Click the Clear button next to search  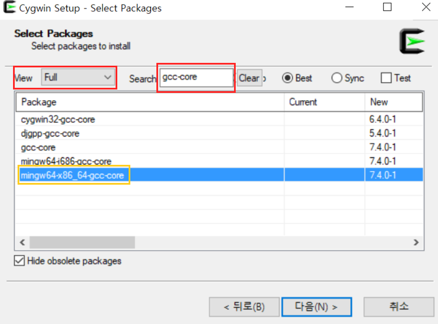coord(249,78)
